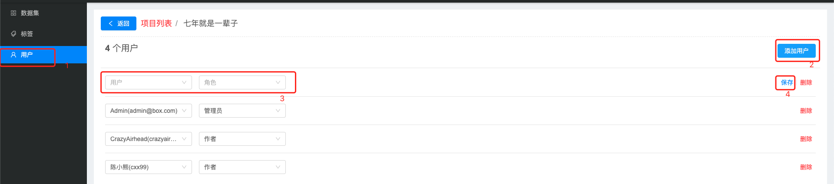
Task: Click the user person icon in sidebar
Action: [x=13, y=55]
